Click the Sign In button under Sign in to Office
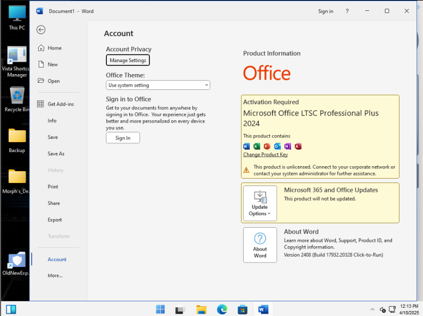This screenshot has width=423, height=316. 123,138
